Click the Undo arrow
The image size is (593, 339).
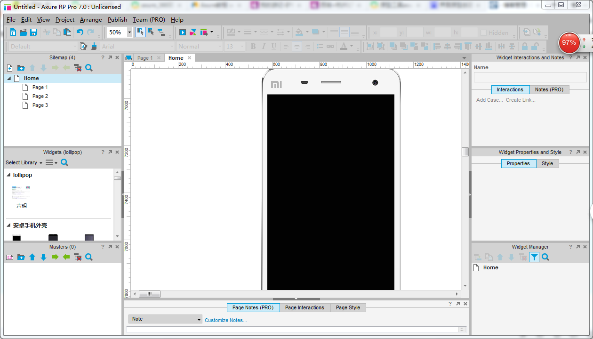tap(80, 32)
